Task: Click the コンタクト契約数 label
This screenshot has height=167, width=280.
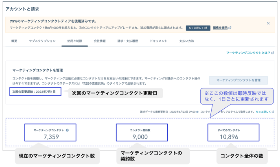Action: click(140, 130)
